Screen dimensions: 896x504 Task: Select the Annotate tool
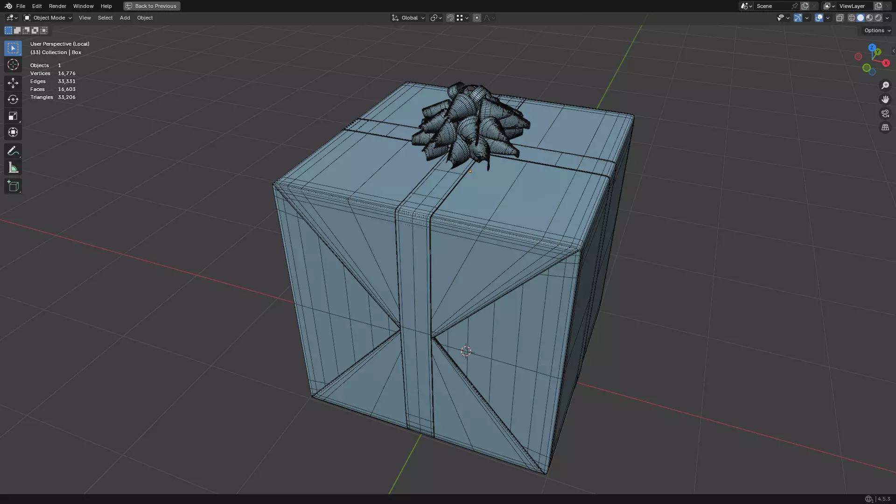tap(13, 151)
